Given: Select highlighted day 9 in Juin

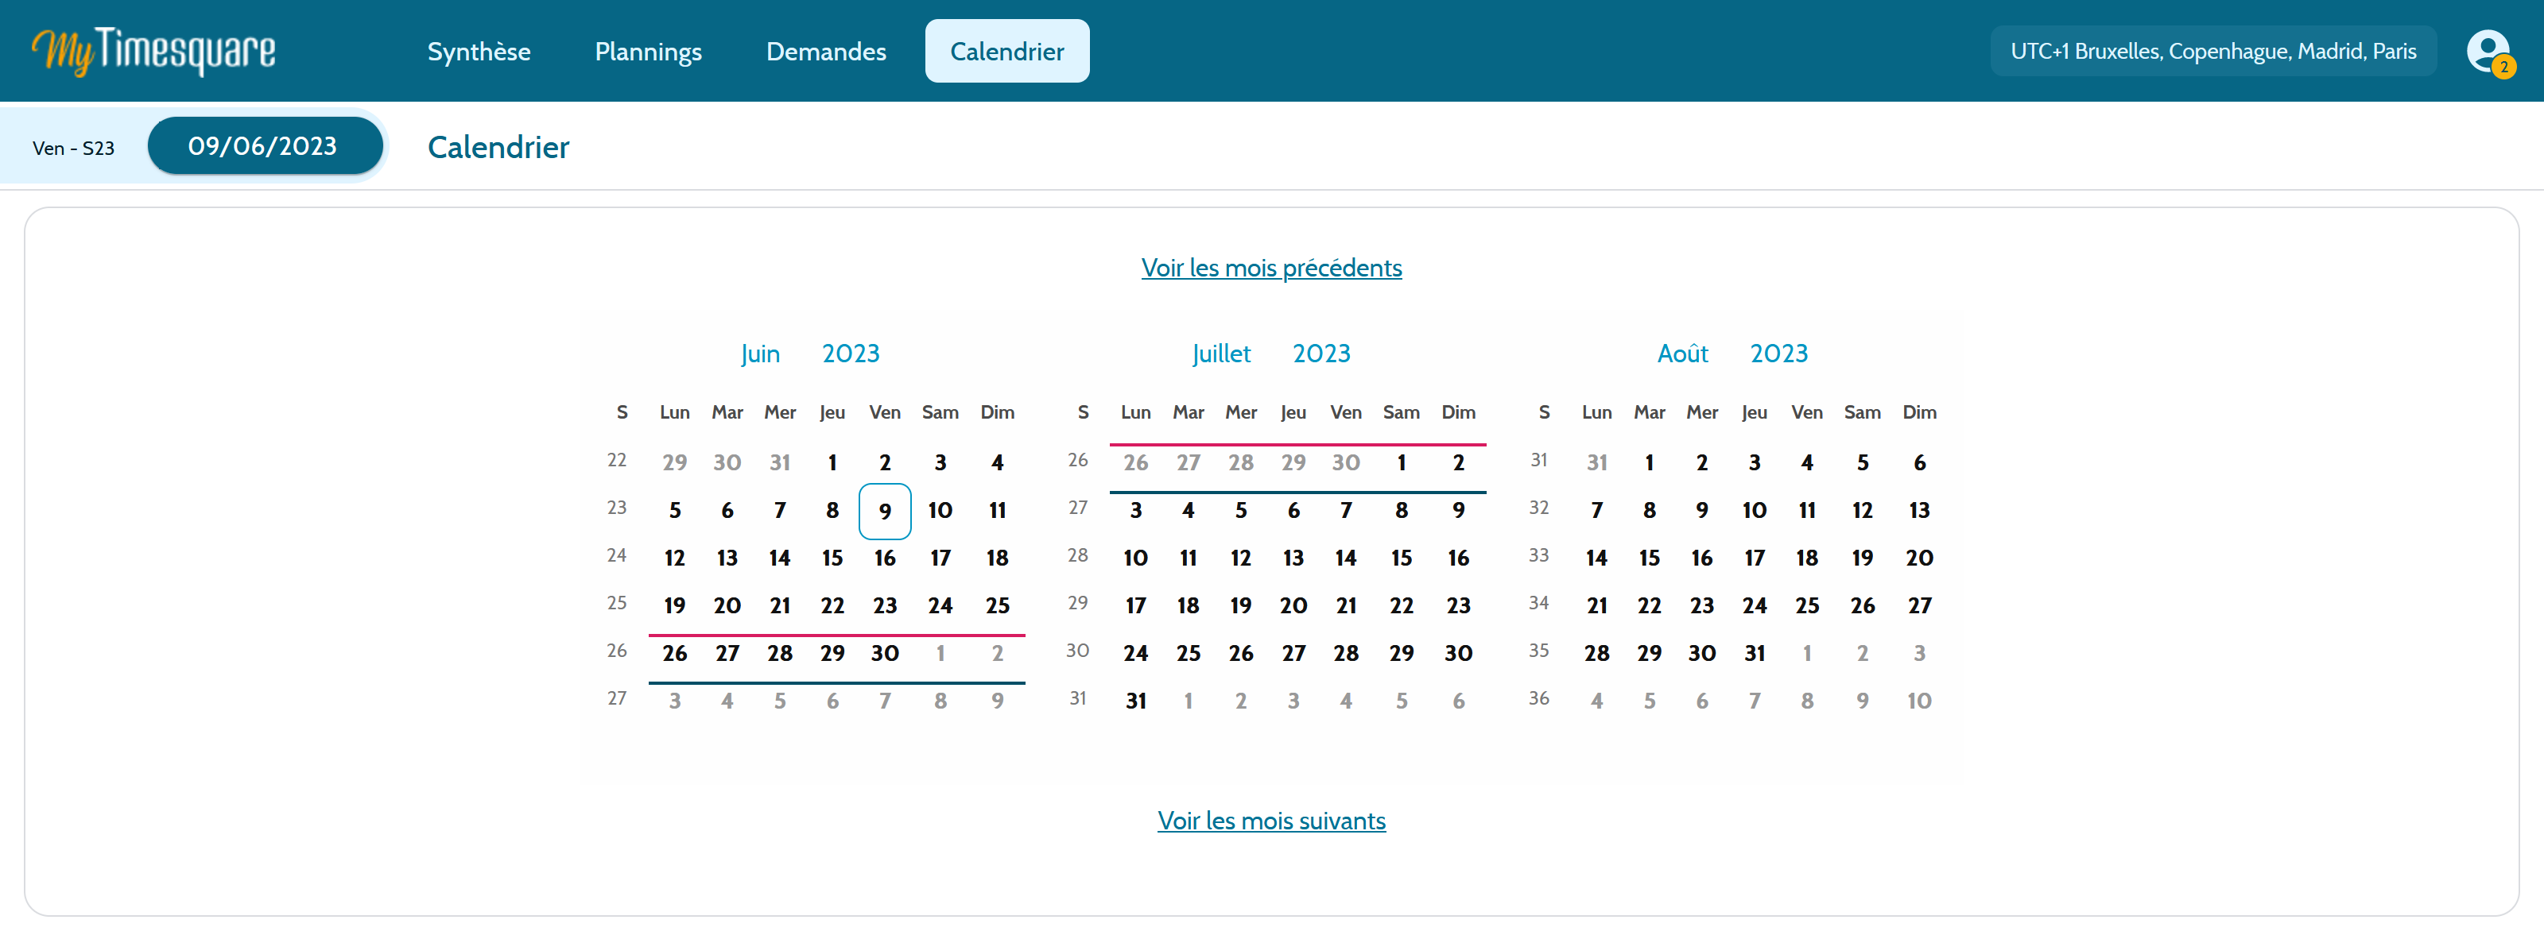Looking at the screenshot, I should 885,511.
